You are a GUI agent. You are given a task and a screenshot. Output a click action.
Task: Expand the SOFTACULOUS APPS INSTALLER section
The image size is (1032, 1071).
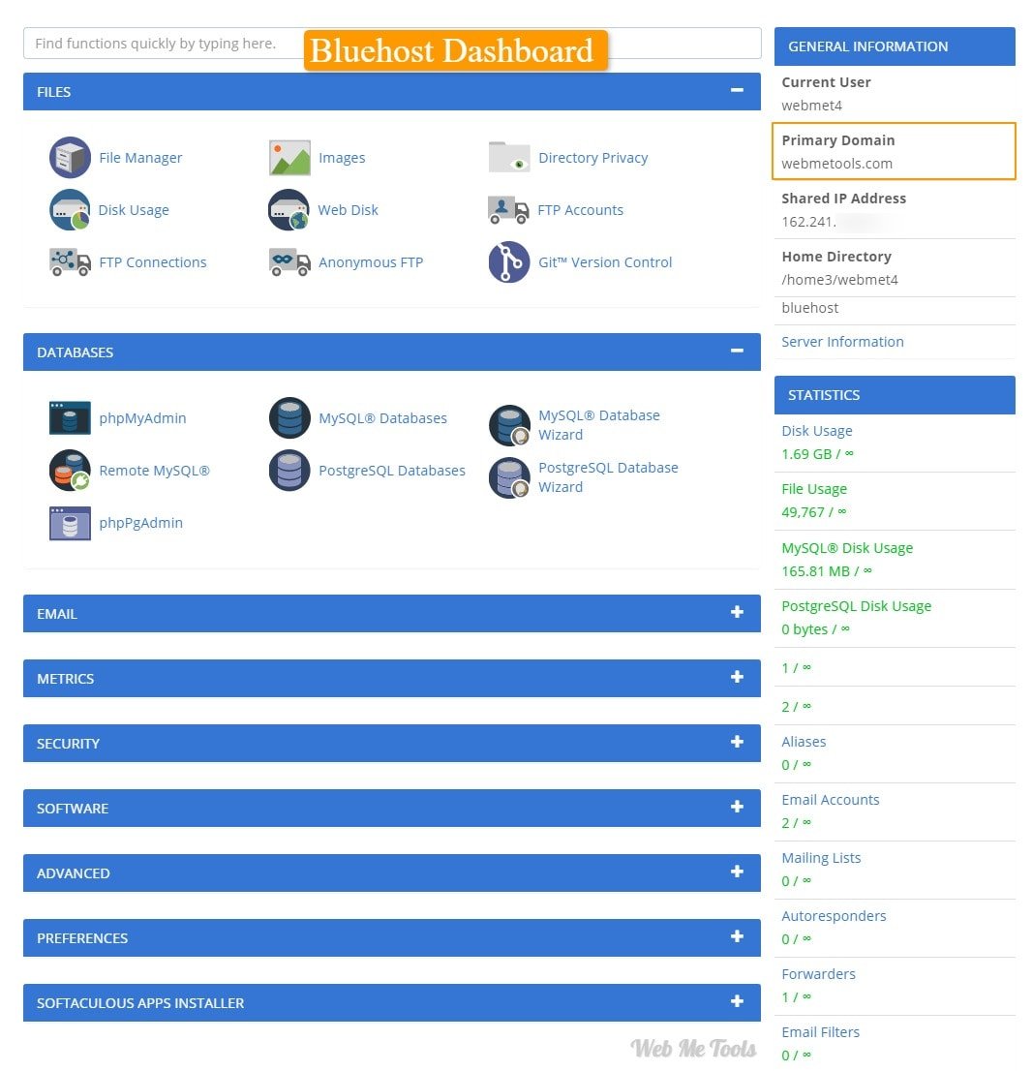click(737, 1001)
